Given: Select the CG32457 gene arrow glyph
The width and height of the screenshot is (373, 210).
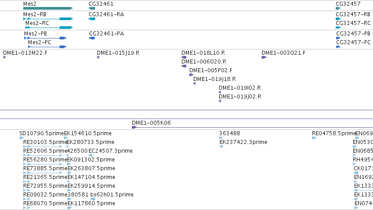Looking at the screenshot, I should (x=338, y=8).
